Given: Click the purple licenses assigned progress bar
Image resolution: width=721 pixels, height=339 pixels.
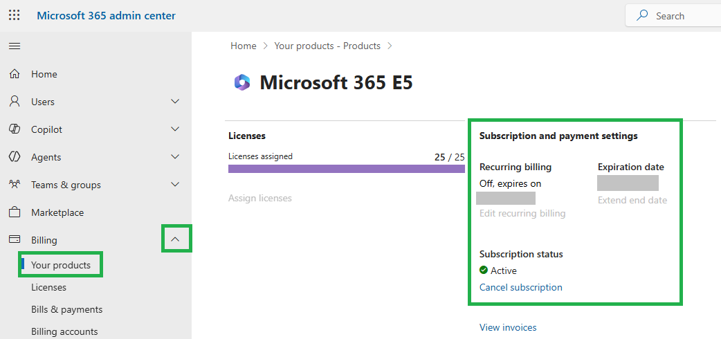Looking at the screenshot, I should [x=346, y=169].
